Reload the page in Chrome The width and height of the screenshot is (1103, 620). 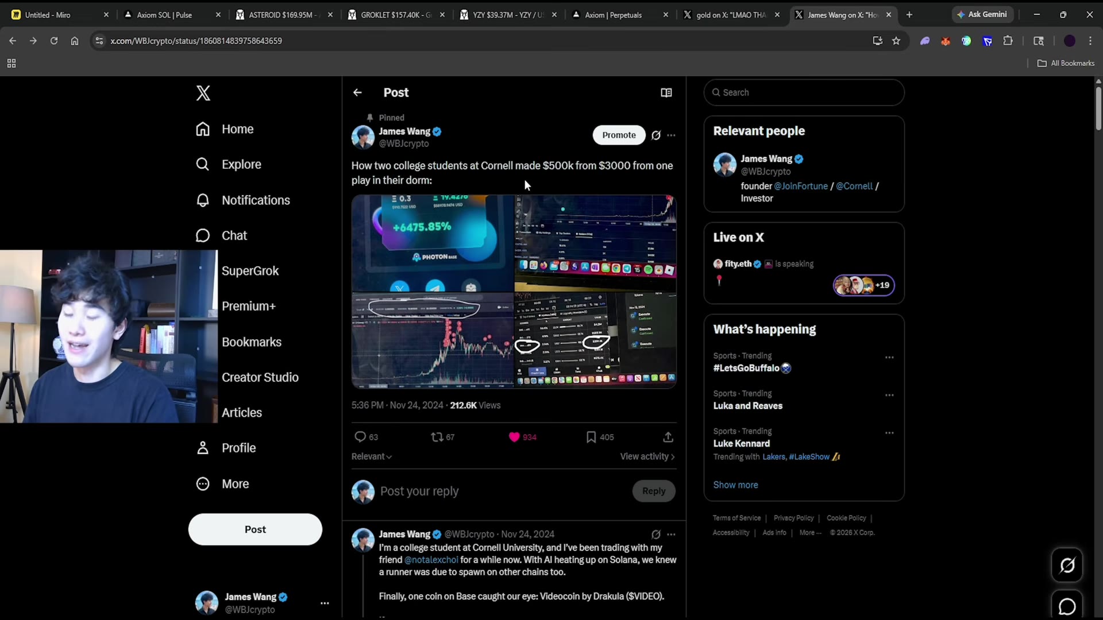tap(54, 41)
